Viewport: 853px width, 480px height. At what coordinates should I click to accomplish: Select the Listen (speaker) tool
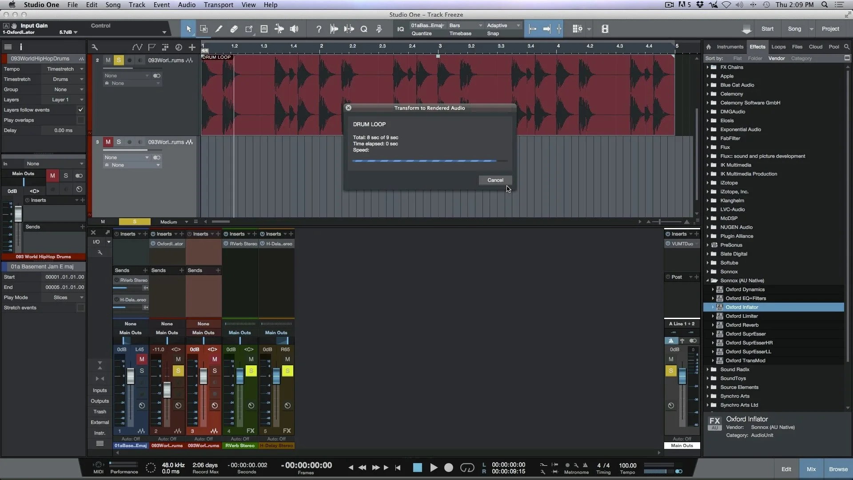(x=294, y=29)
